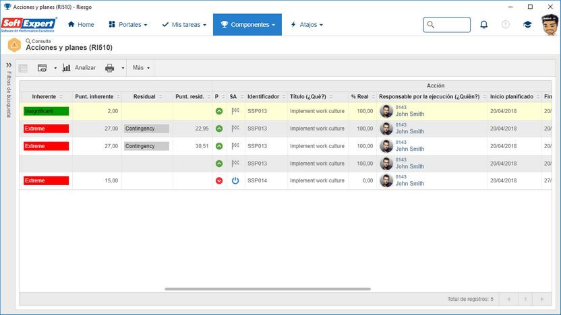Click John Smith avatar in SSP014 row
The height and width of the screenshot is (315, 561).
point(386,180)
